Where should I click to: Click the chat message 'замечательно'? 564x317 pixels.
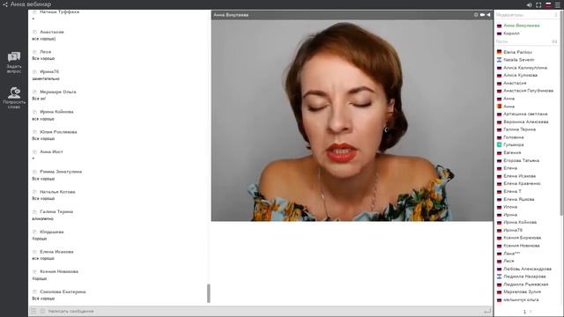[46, 78]
